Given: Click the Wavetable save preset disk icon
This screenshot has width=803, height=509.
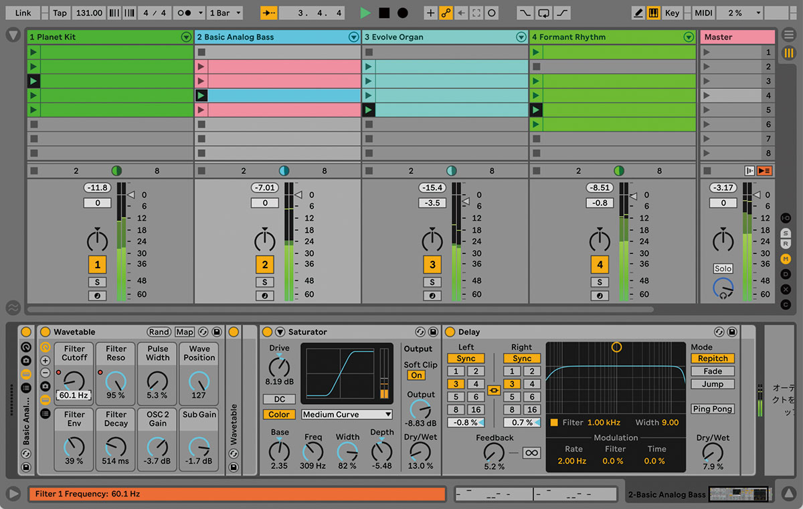Looking at the screenshot, I should [217, 332].
